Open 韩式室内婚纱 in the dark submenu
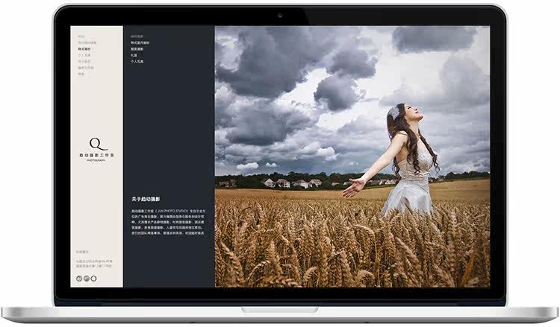Image resolution: width=560 pixels, height=327 pixels. [141, 42]
